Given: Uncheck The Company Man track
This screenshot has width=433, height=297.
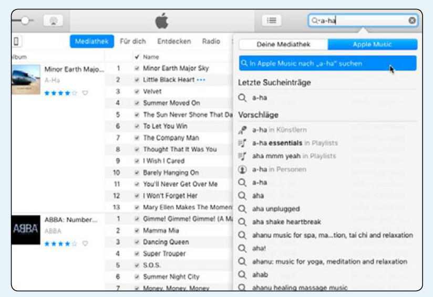Looking at the screenshot, I should tap(137, 137).
